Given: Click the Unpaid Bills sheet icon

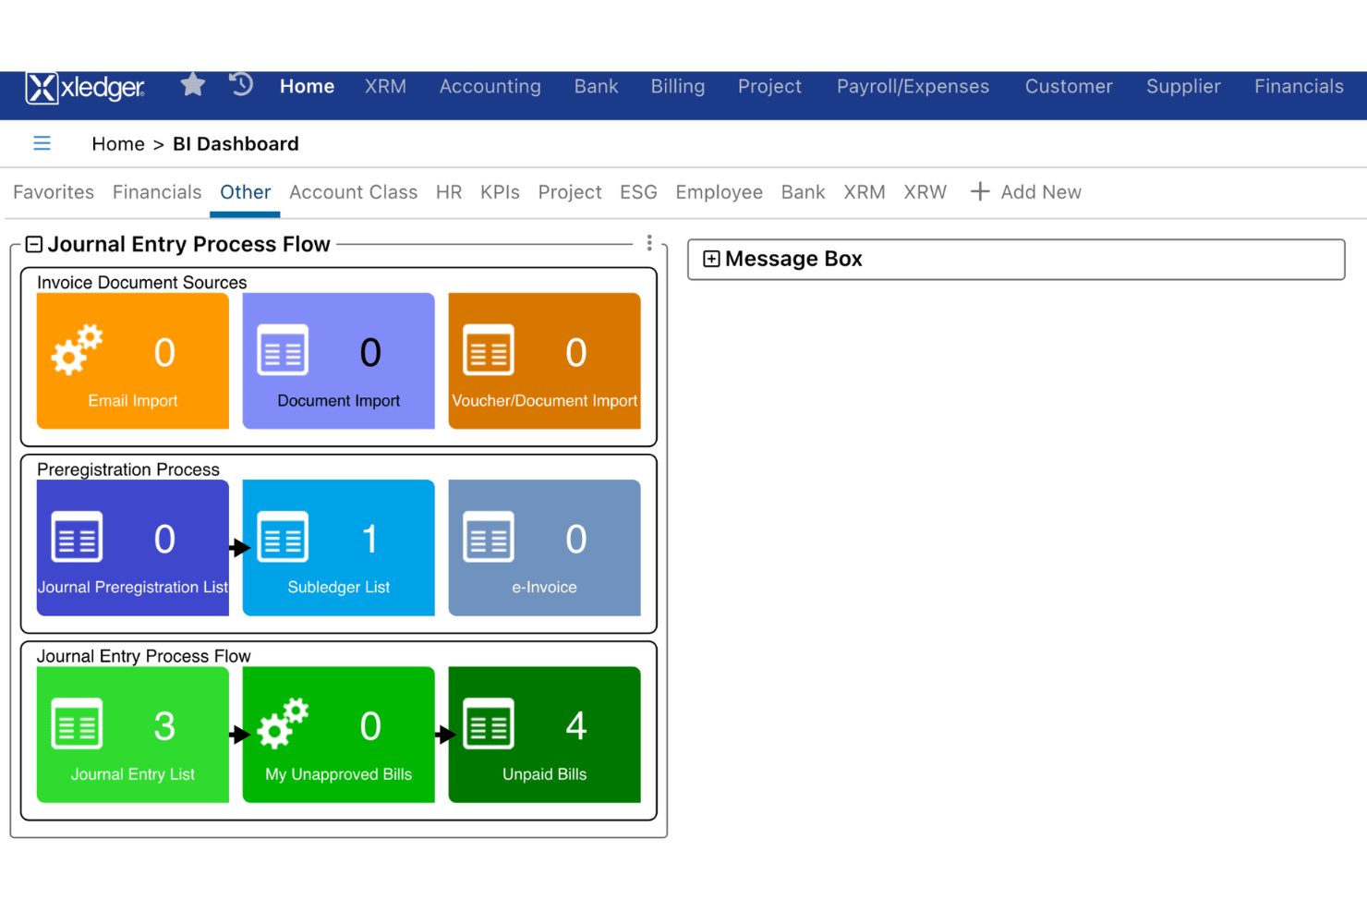Looking at the screenshot, I should tap(489, 724).
